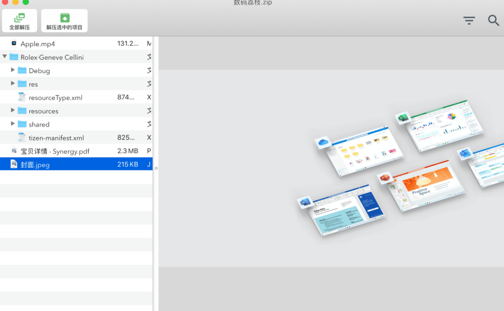Expand the Debug folder
This screenshot has height=311, width=504.
13,70
